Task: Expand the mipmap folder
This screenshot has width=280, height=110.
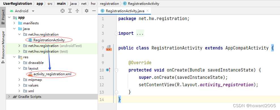Action: (19, 80)
